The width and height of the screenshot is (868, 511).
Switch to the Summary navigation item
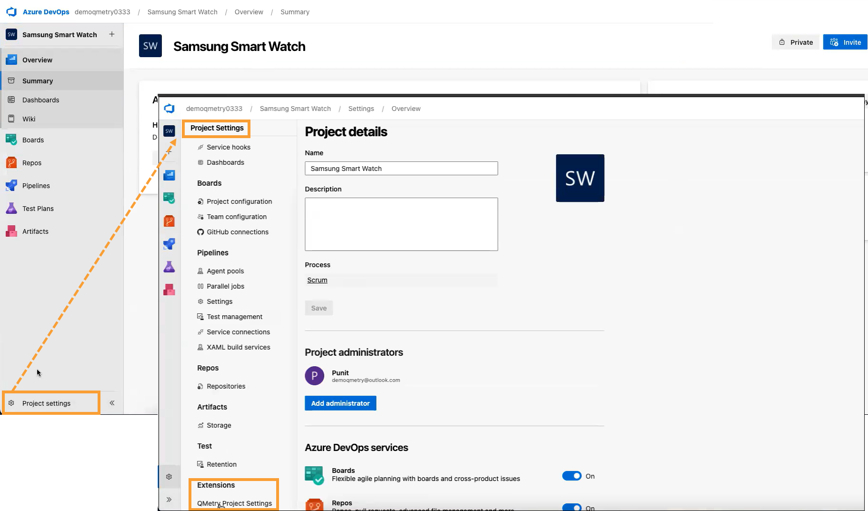37,80
